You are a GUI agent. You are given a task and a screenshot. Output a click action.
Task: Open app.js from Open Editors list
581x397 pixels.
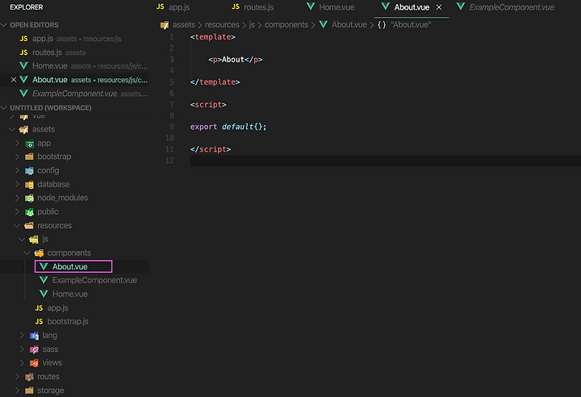tap(74, 39)
